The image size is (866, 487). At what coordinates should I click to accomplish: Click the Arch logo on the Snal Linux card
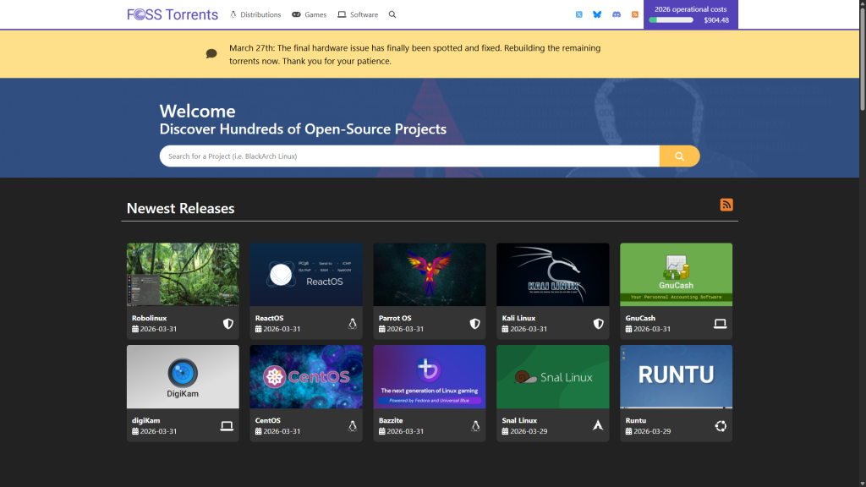click(x=597, y=426)
